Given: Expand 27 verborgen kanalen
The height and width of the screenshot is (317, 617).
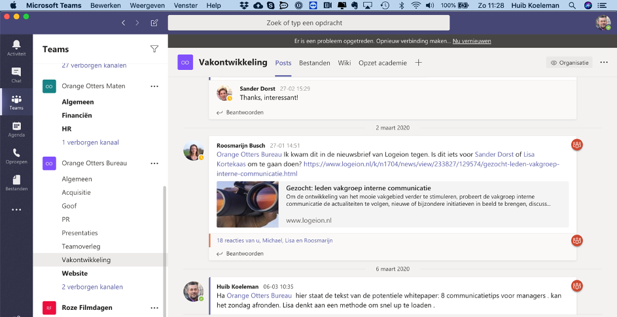Looking at the screenshot, I should (x=94, y=65).
